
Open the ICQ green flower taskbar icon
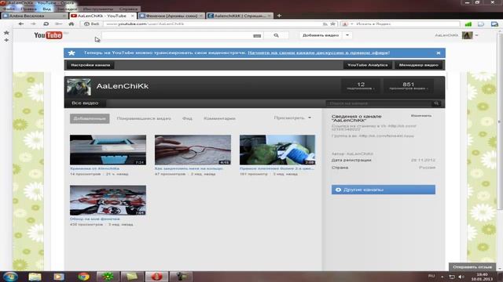point(108,277)
